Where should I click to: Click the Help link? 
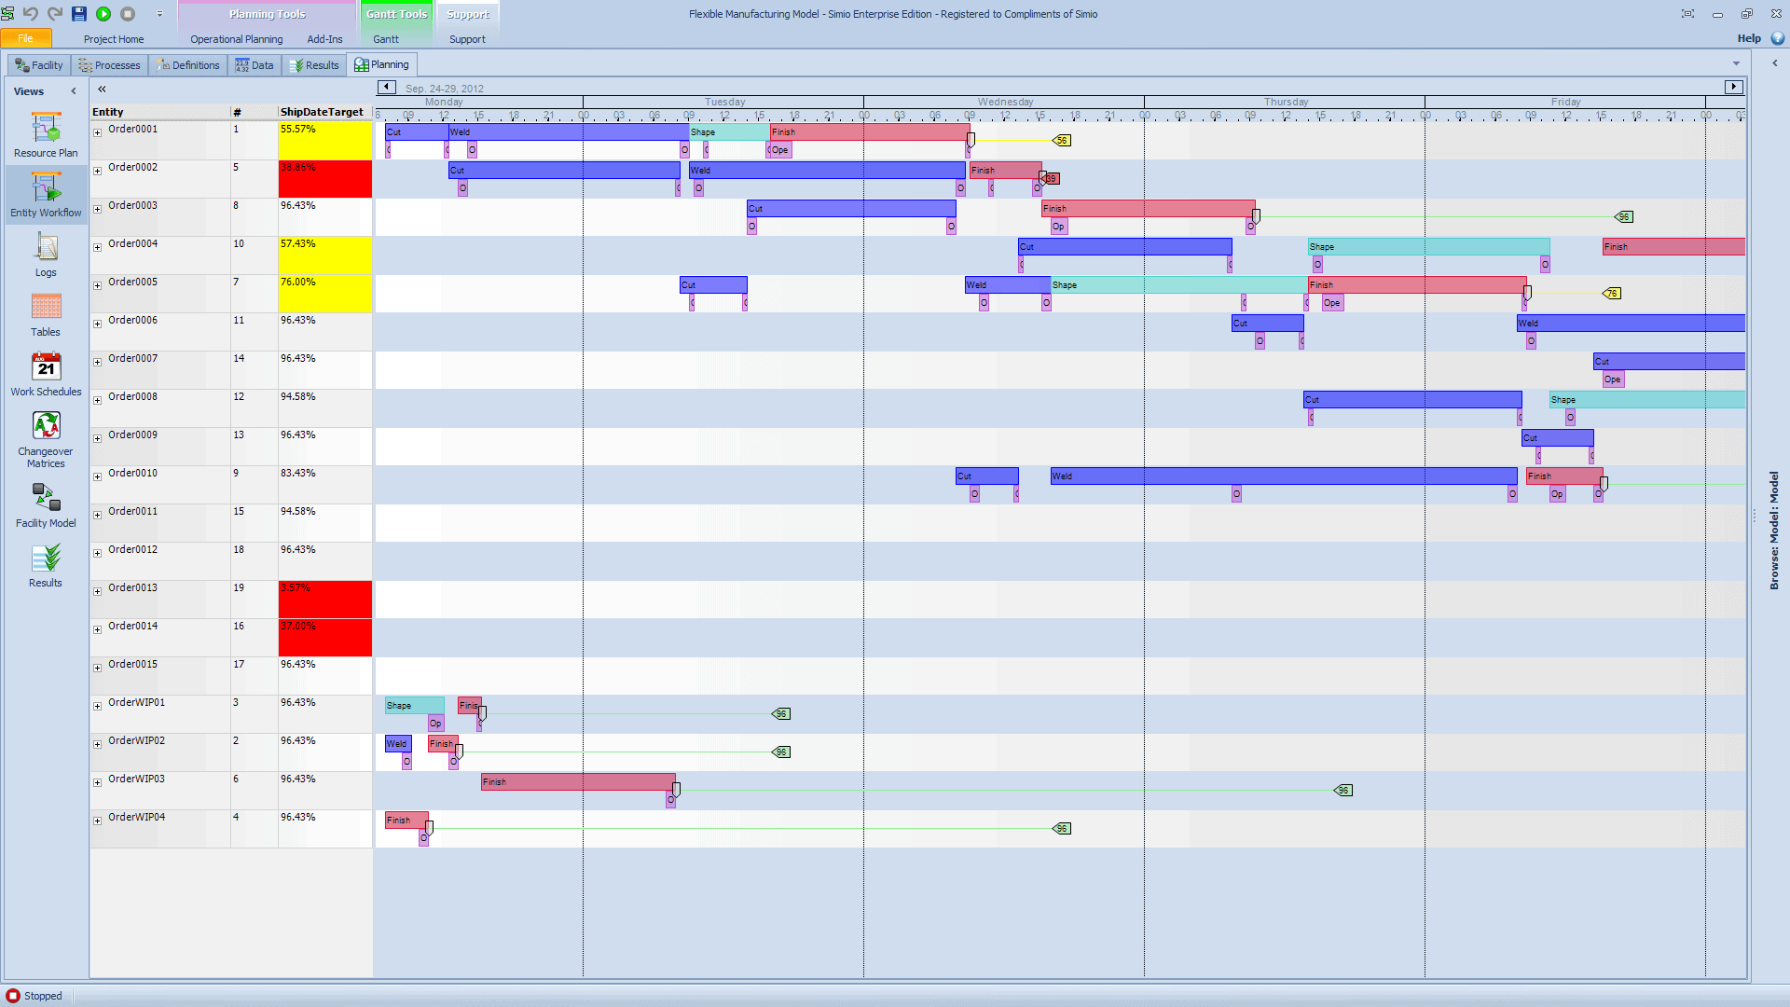coord(1748,38)
